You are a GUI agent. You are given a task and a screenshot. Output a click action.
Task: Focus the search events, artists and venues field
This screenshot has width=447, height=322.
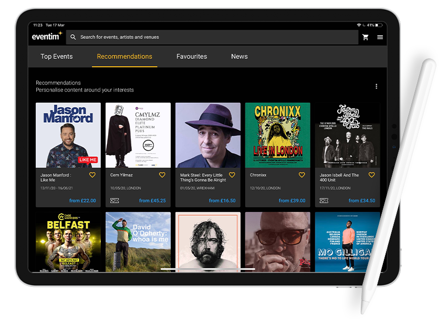coord(212,37)
